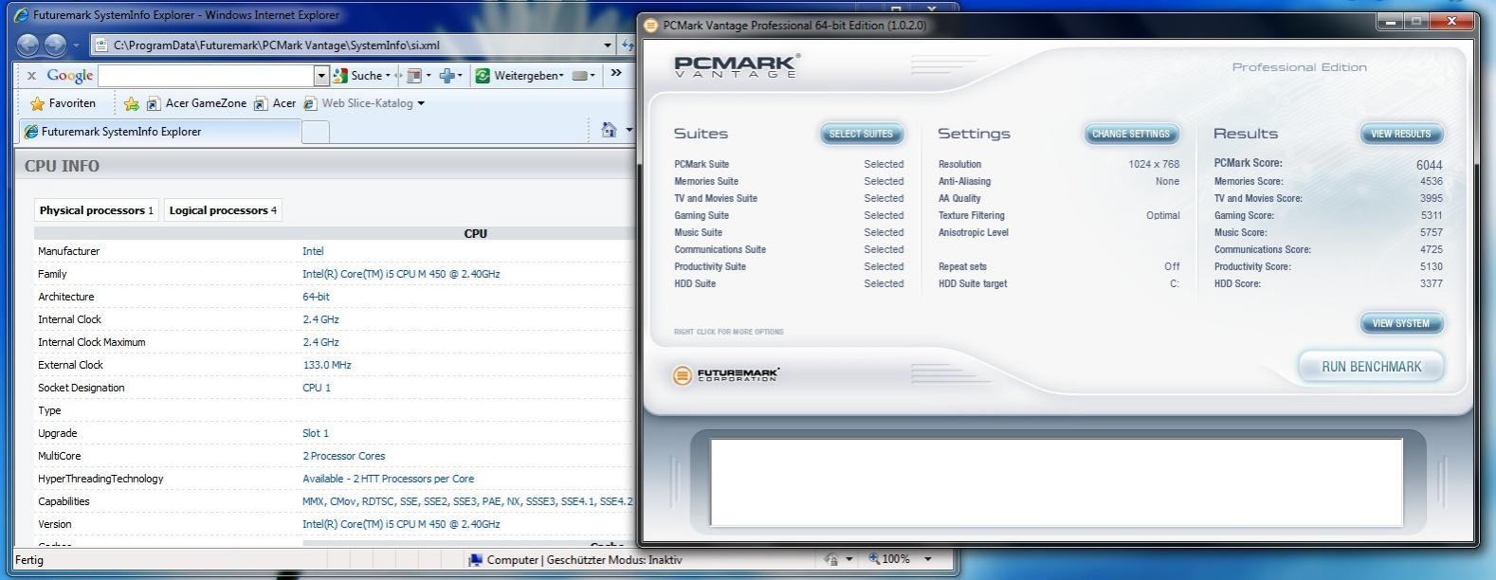Expand hidden Google toolbar buttons chevron
Viewport: 1496px width, 580px height.
point(616,73)
